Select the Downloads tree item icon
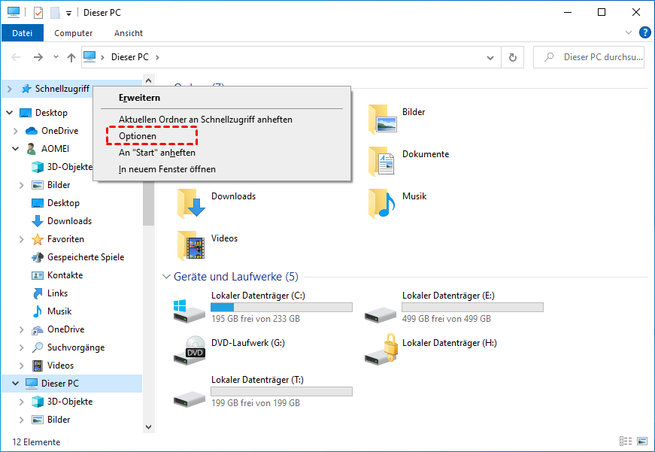The height and width of the screenshot is (452, 655). [38, 221]
